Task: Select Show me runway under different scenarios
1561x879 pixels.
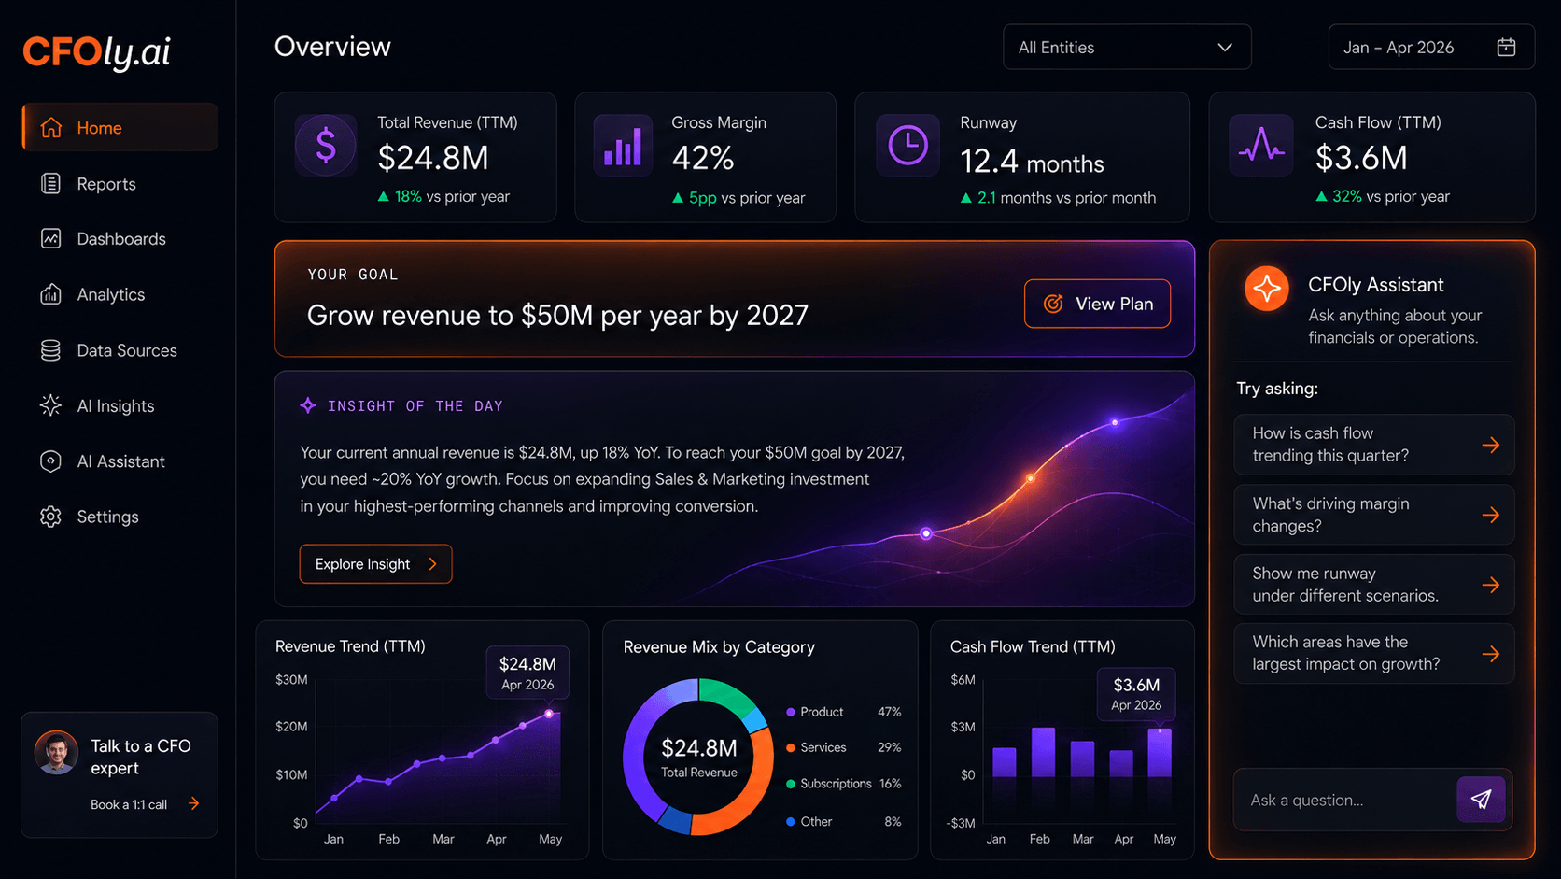Action: pyautogui.click(x=1373, y=585)
